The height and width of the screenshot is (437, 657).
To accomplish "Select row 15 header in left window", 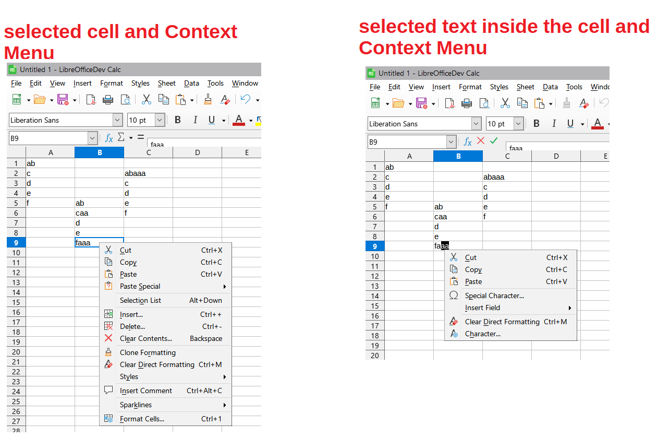I will (16, 302).
